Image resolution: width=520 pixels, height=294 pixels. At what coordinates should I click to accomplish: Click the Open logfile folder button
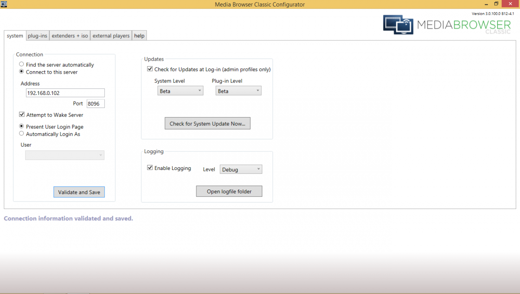pos(229,191)
